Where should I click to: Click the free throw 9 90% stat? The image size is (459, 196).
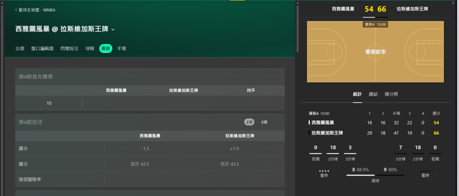point(390,169)
